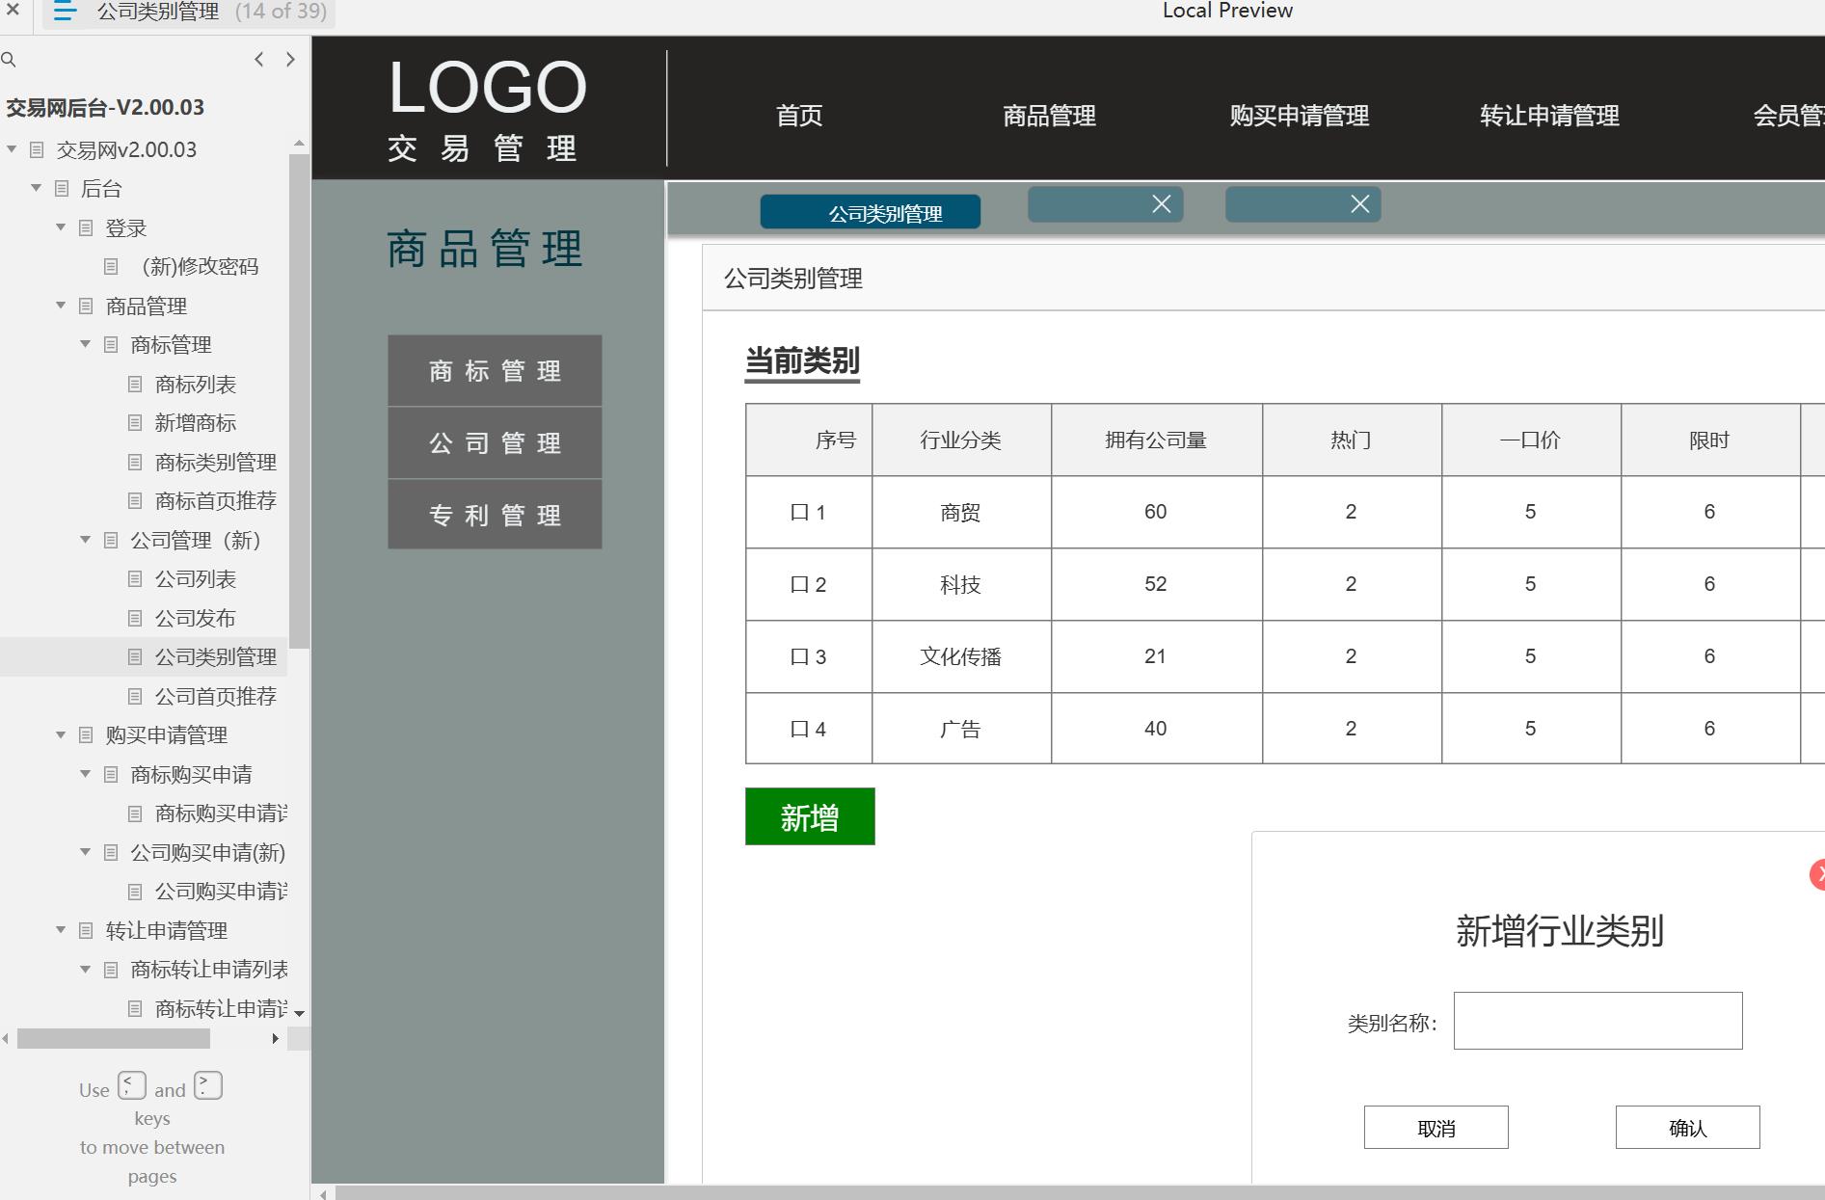Viewport: 1825px width, 1200px height.
Task: Click page icon beside 公司列表
Action: pos(135,579)
